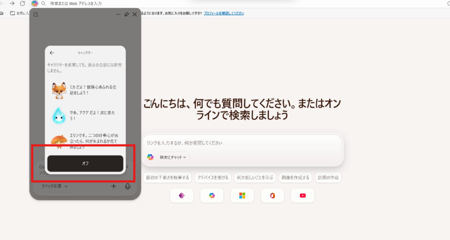Open the three-dot more options menu
The image size is (450, 240).
[x=118, y=15]
